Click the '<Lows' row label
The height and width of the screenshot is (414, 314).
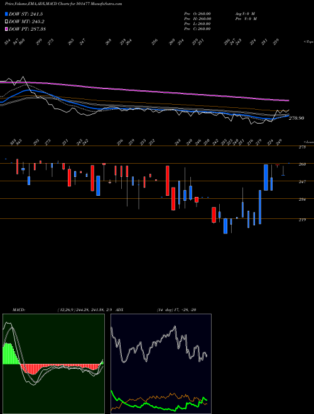pyautogui.click(x=308, y=142)
